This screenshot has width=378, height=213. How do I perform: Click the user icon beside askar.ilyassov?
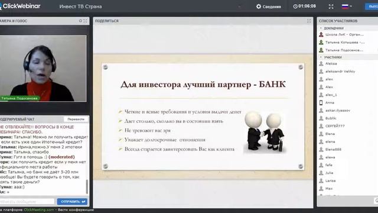[321, 111]
